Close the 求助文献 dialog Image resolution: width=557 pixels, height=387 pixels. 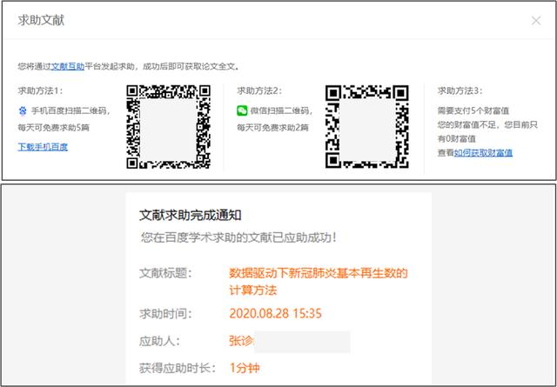point(535,20)
